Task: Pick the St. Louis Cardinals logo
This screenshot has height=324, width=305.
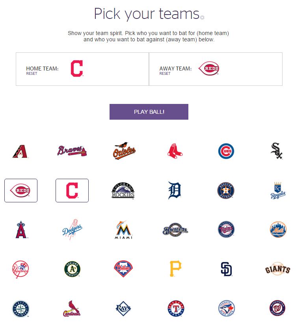Action: (72, 309)
